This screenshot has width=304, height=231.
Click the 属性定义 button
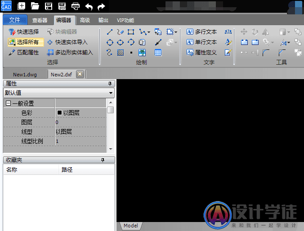201,53
